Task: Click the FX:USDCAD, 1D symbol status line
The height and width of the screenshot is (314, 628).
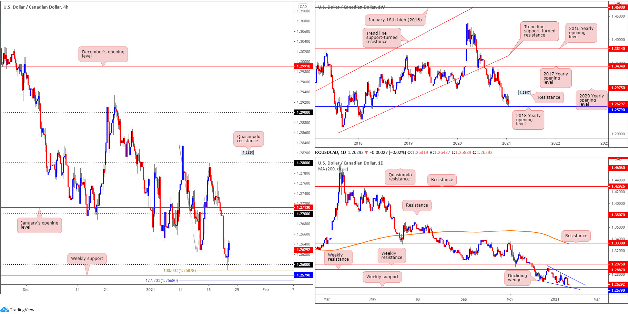Action: click(404, 152)
